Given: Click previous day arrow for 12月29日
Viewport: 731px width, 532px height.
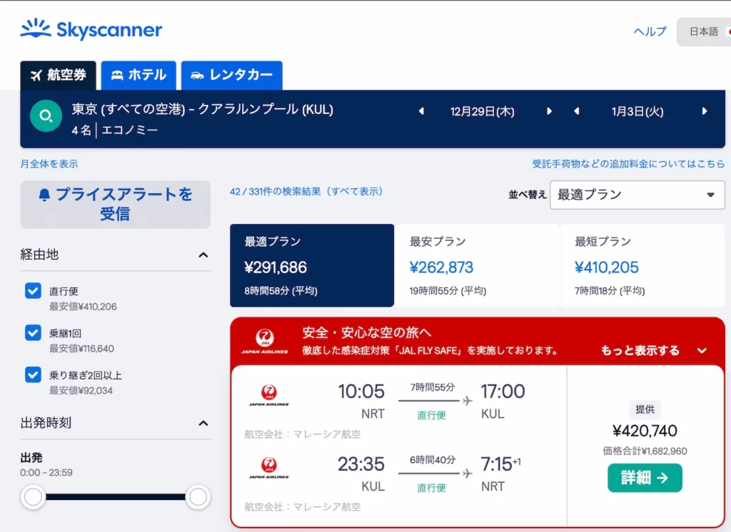Looking at the screenshot, I should pos(421,111).
